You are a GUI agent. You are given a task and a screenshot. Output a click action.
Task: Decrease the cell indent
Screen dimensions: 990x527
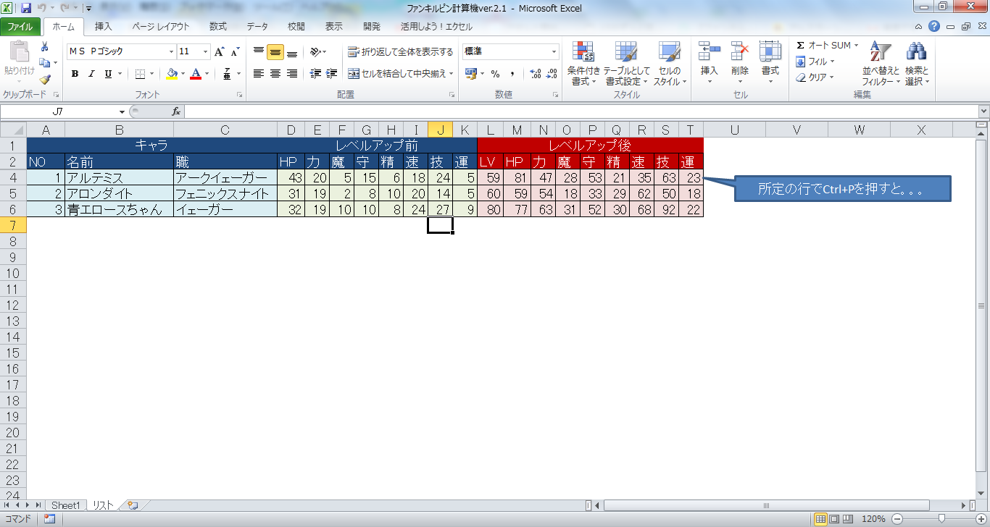click(x=315, y=74)
